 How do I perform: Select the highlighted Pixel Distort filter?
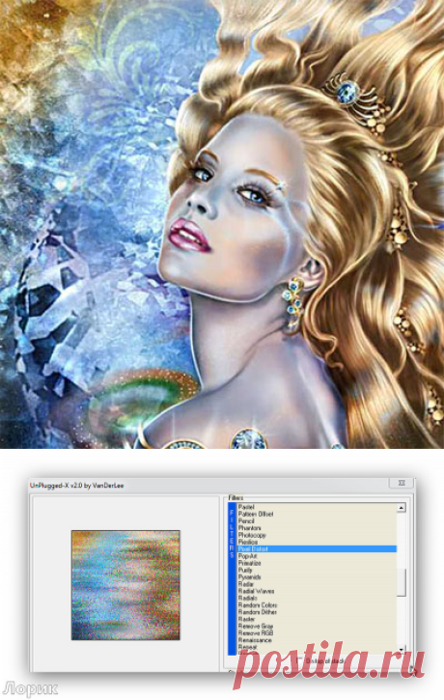coord(317,549)
